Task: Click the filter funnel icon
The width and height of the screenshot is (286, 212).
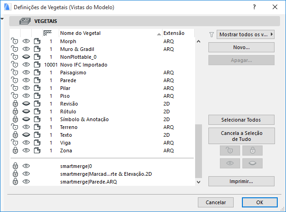Action: [212, 34]
